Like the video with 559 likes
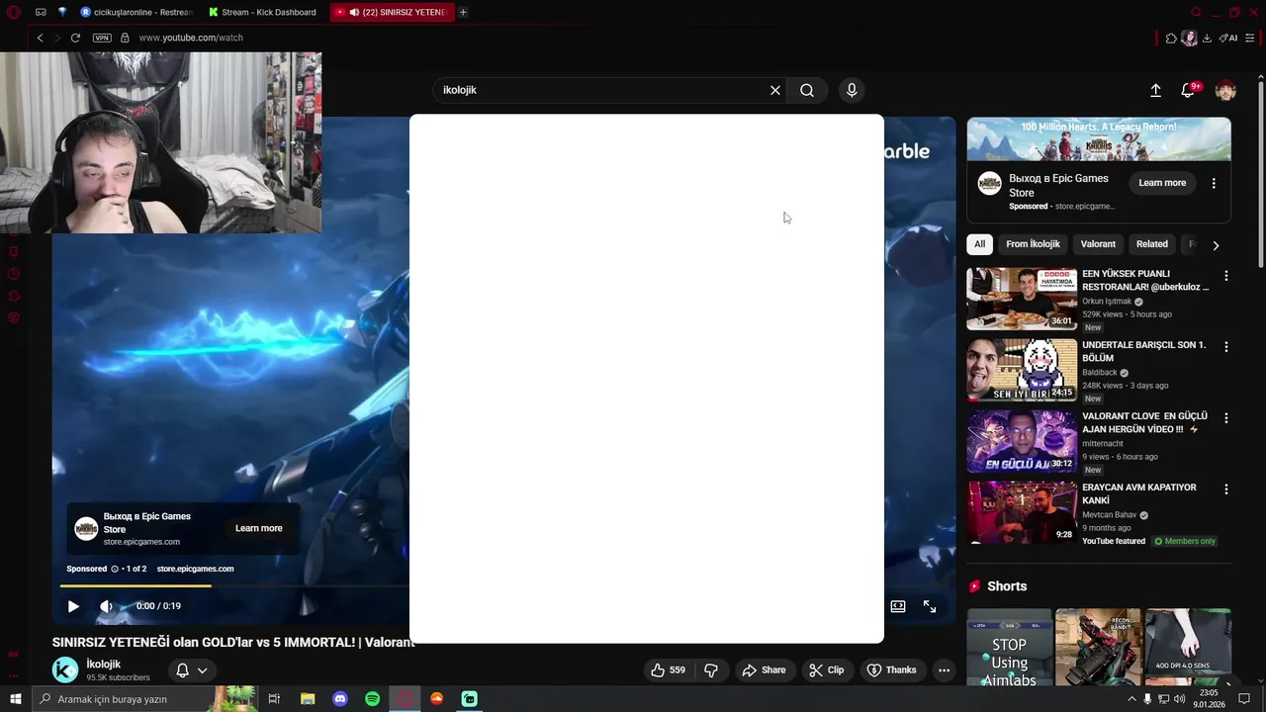Image resolution: width=1266 pixels, height=712 pixels. tap(668, 669)
